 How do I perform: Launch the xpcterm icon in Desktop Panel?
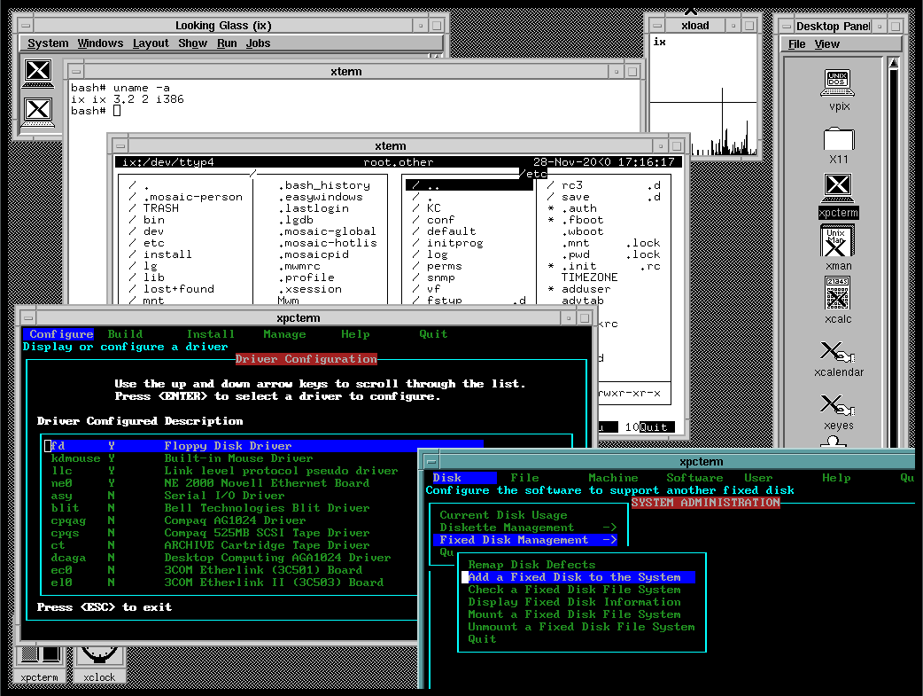pyautogui.click(x=838, y=186)
